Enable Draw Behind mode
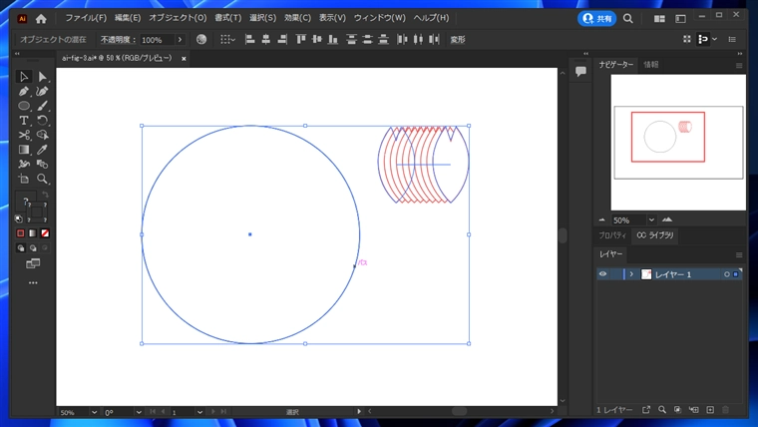Screen dimensions: 758x427 [x=32, y=248]
